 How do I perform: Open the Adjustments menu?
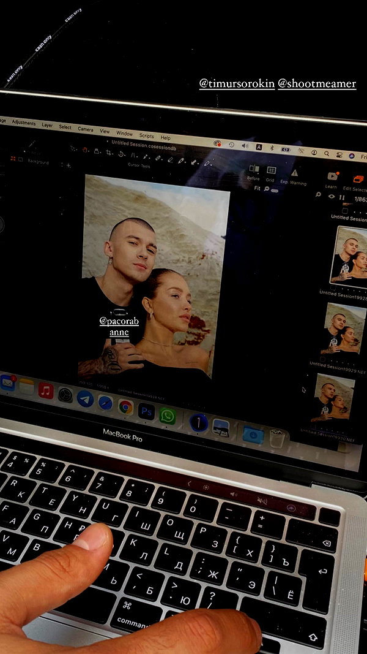tap(24, 123)
